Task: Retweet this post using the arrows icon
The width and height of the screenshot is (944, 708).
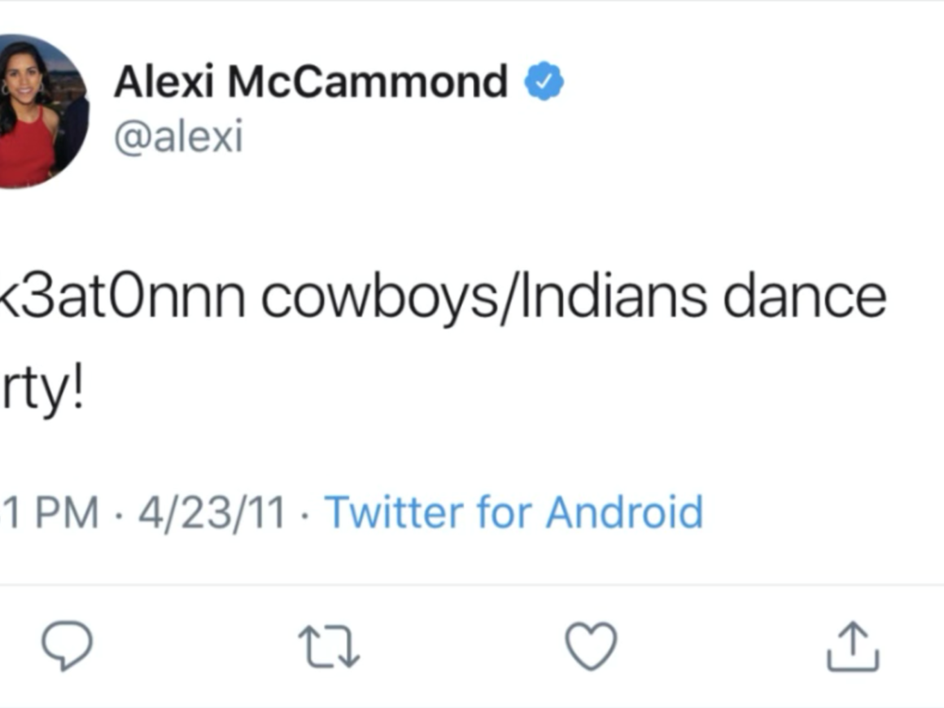Action: point(329,647)
